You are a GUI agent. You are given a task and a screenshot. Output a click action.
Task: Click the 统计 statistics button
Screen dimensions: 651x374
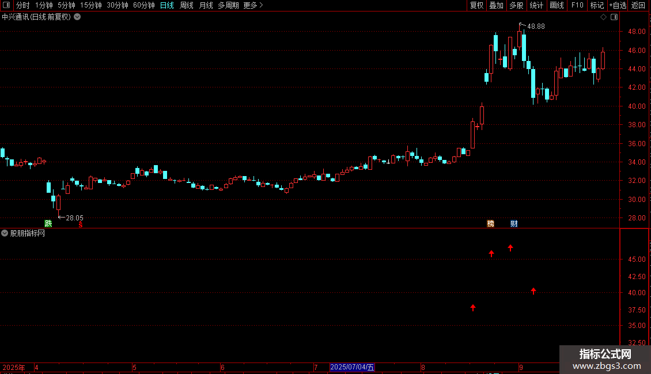536,5
